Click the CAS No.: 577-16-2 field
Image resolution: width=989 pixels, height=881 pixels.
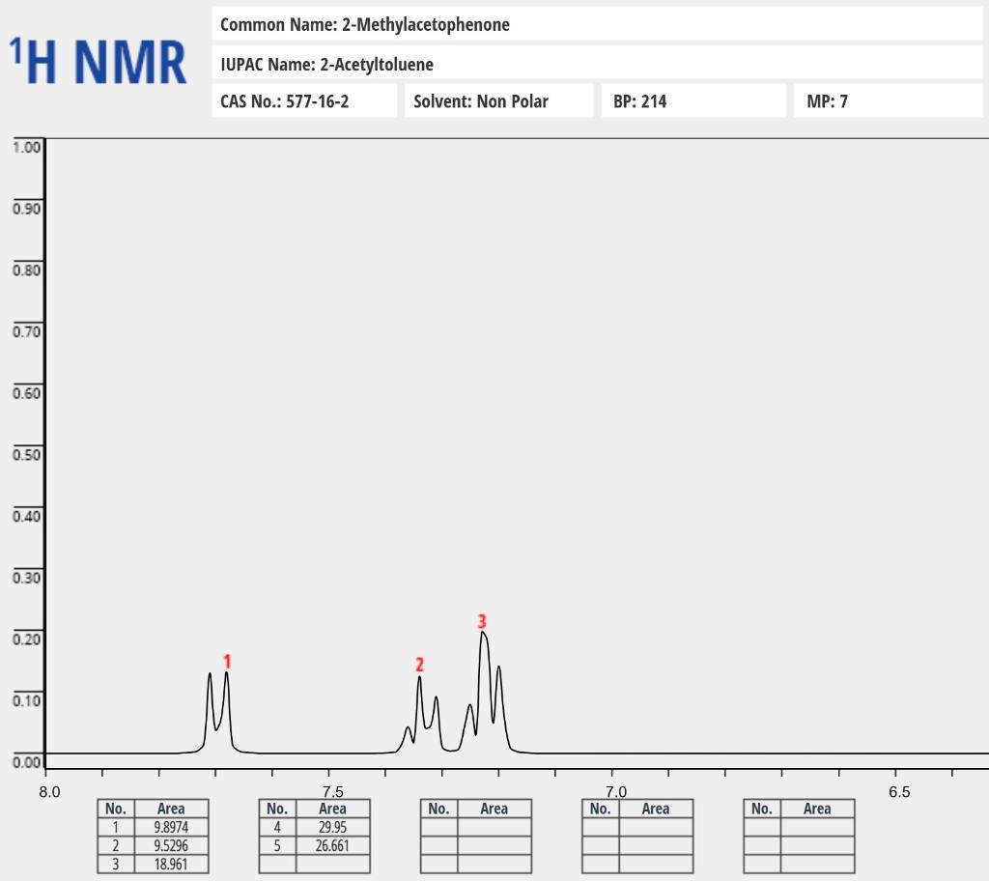304,100
